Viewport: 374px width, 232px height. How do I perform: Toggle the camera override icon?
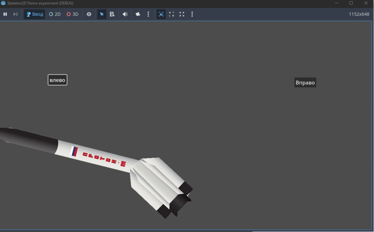coord(138,14)
